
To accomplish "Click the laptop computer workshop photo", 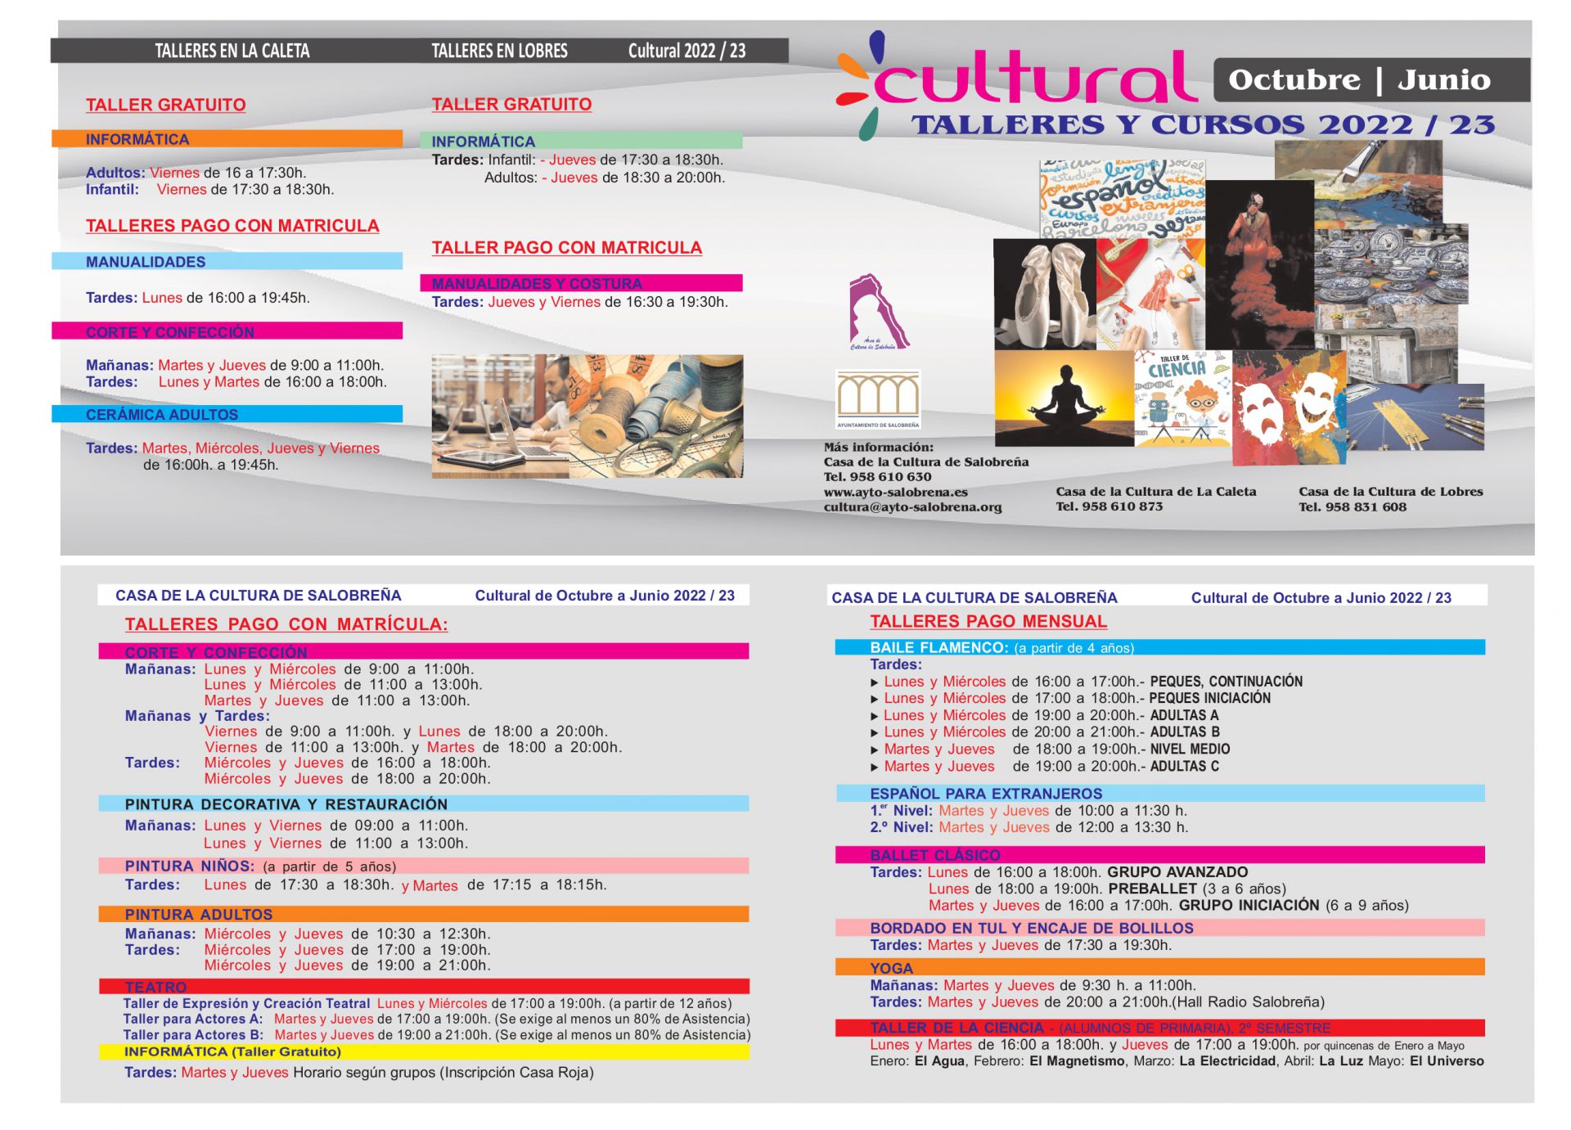I will (x=501, y=416).
